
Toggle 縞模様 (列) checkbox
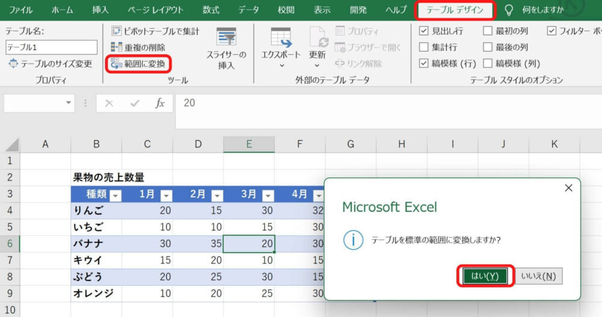tap(487, 63)
